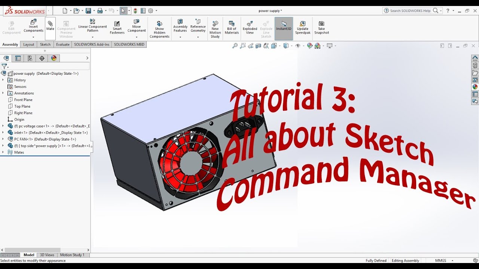Click Zoom to Fit in view toolbar
The image size is (479, 269).
(x=235, y=46)
